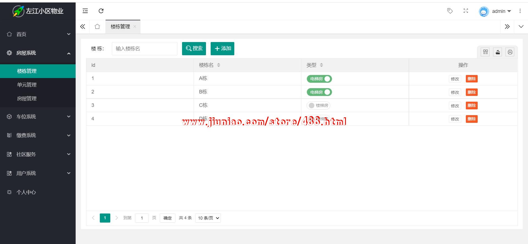Click 删除 for C栋 row

(x=472, y=106)
